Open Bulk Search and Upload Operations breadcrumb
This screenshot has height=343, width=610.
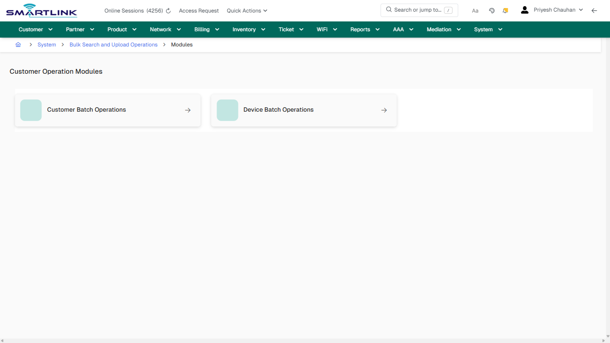pos(113,44)
